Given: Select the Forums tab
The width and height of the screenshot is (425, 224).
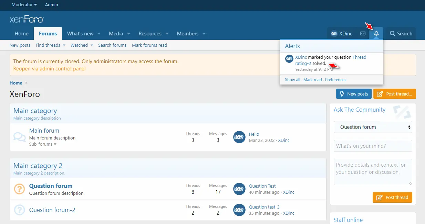Looking at the screenshot, I should click(x=48, y=34).
